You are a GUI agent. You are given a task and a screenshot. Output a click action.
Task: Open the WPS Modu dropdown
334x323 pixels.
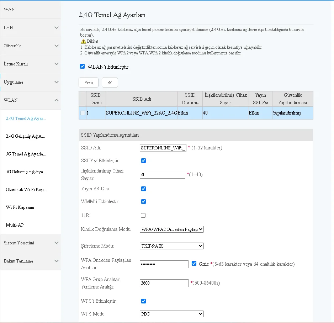click(x=172, y=314)
